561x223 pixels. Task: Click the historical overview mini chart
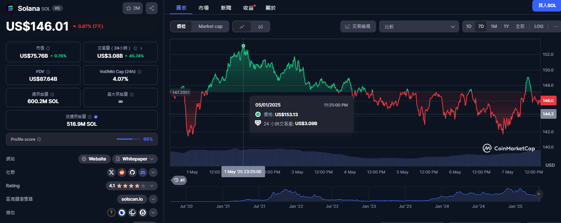355,194
